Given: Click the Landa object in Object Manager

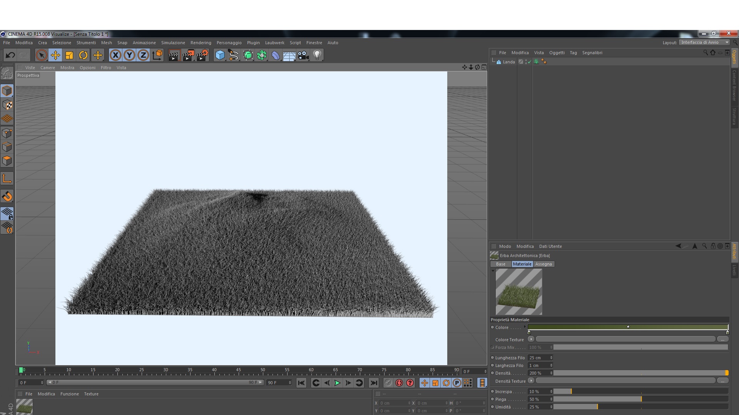Looking at the screenshot, I should [508, 62].
